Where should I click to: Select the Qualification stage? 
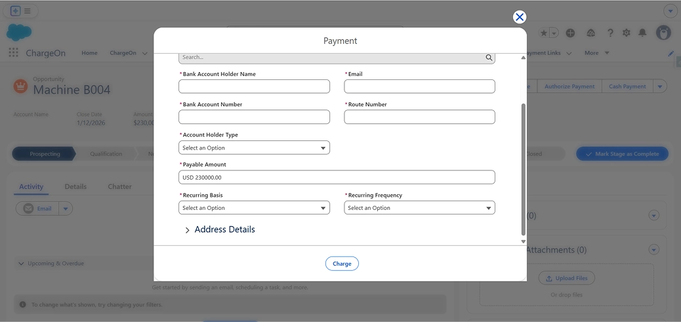tap(106, 154)
